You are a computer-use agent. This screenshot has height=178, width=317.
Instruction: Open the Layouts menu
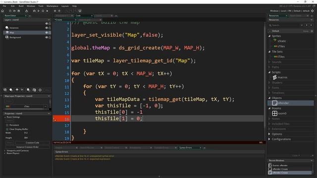coord(65,6)
